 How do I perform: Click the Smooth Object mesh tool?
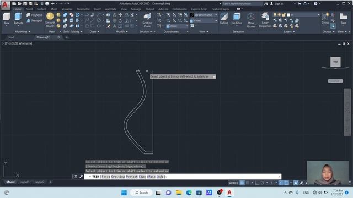[50, 20]
